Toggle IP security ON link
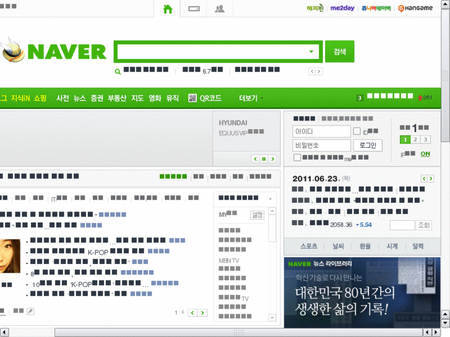 425,154
